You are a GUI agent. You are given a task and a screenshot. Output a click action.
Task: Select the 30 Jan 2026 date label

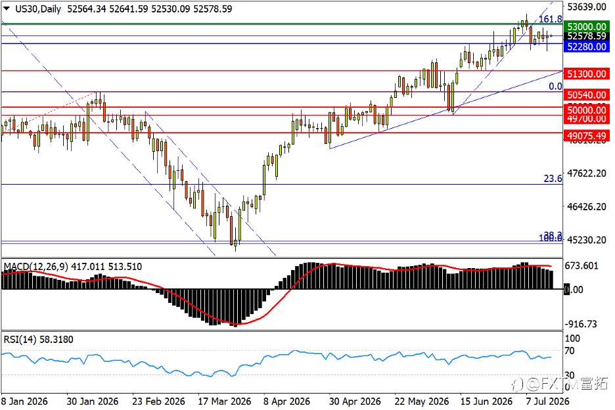click(93, 401)
